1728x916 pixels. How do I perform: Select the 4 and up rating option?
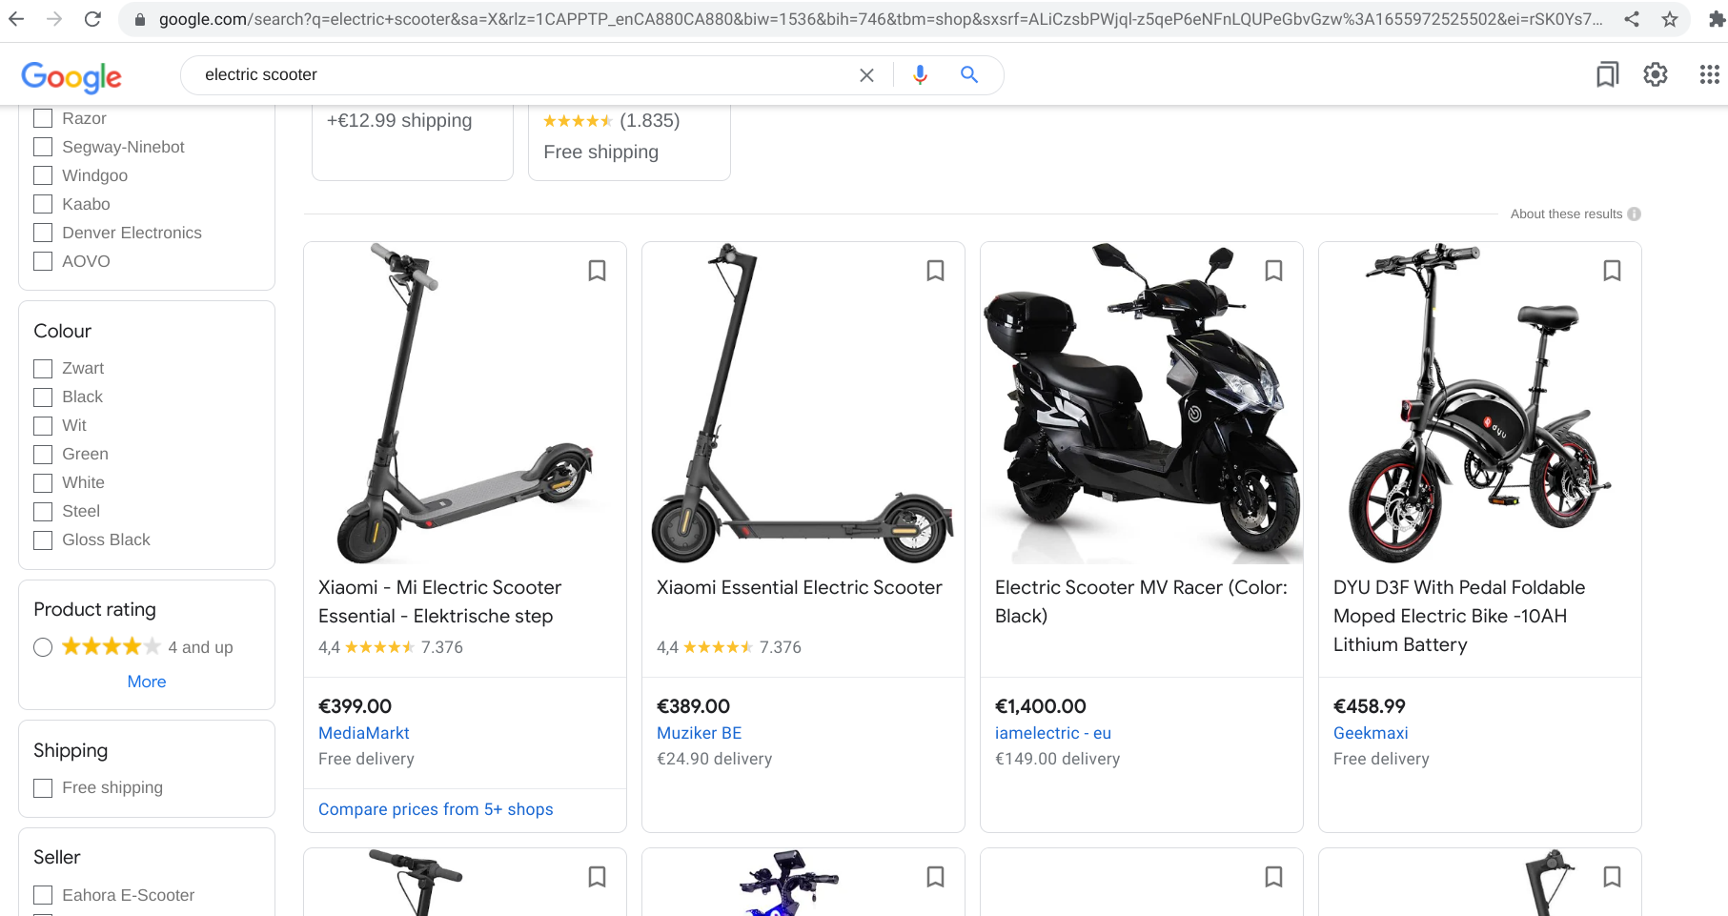click(x=43, y=648)
